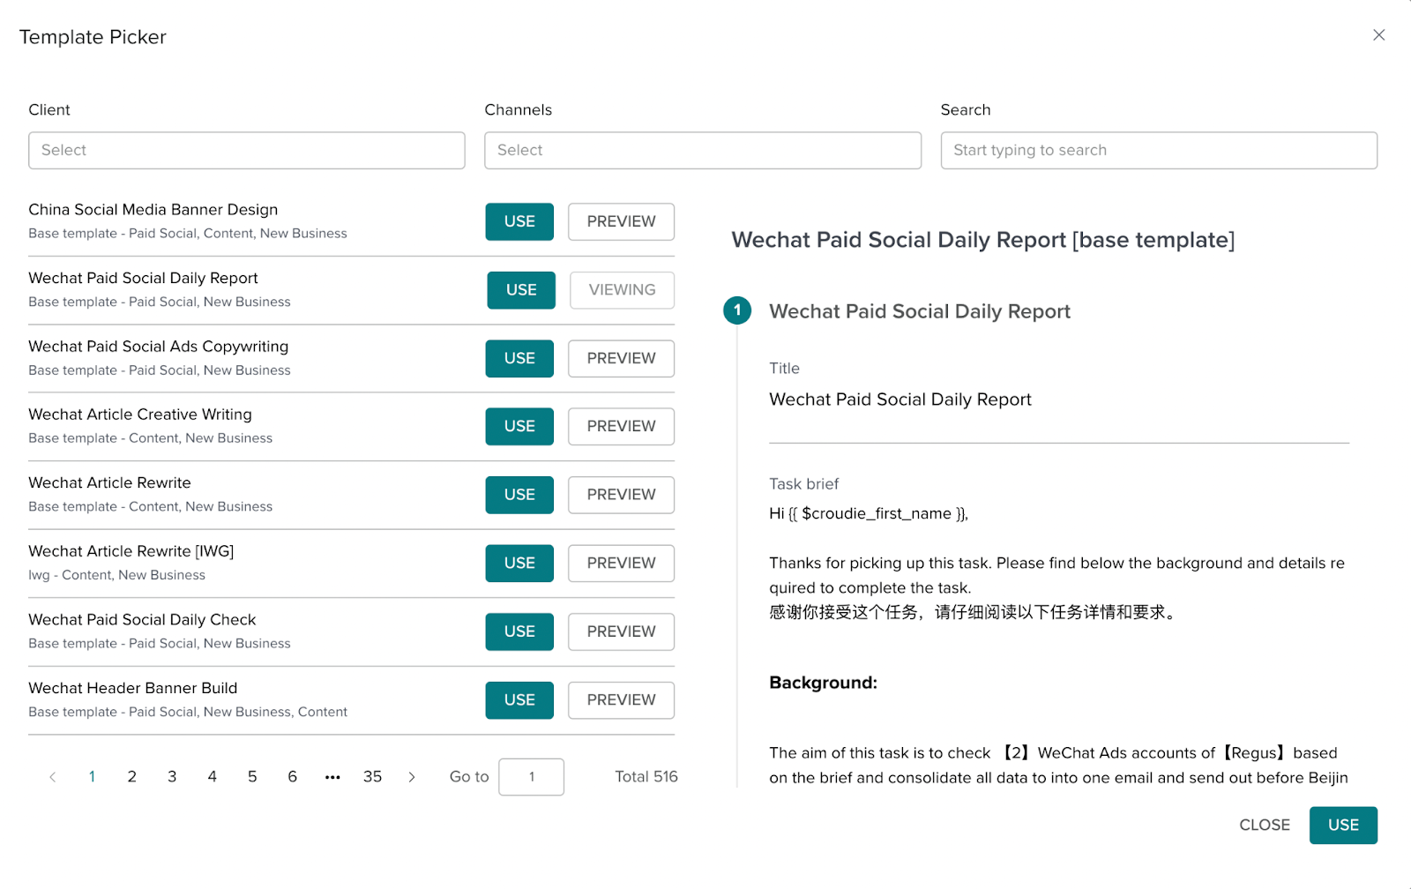Use the Wechat Article Rewrite base template

click(x=519, y=495)
